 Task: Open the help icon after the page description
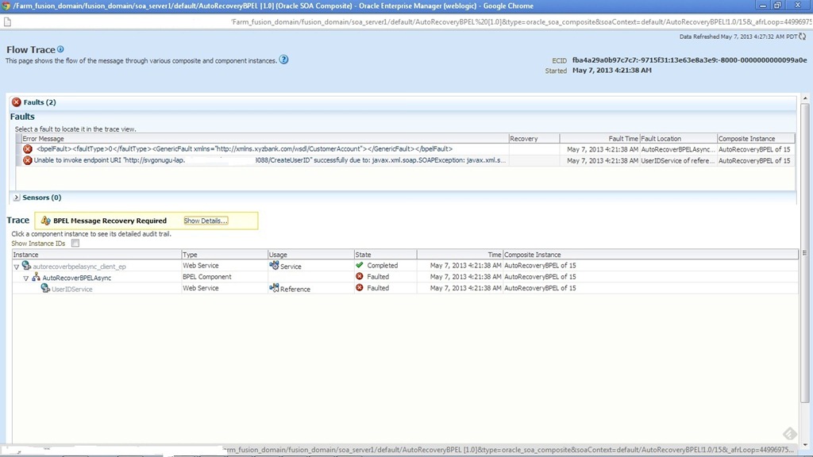pos(283,60)
